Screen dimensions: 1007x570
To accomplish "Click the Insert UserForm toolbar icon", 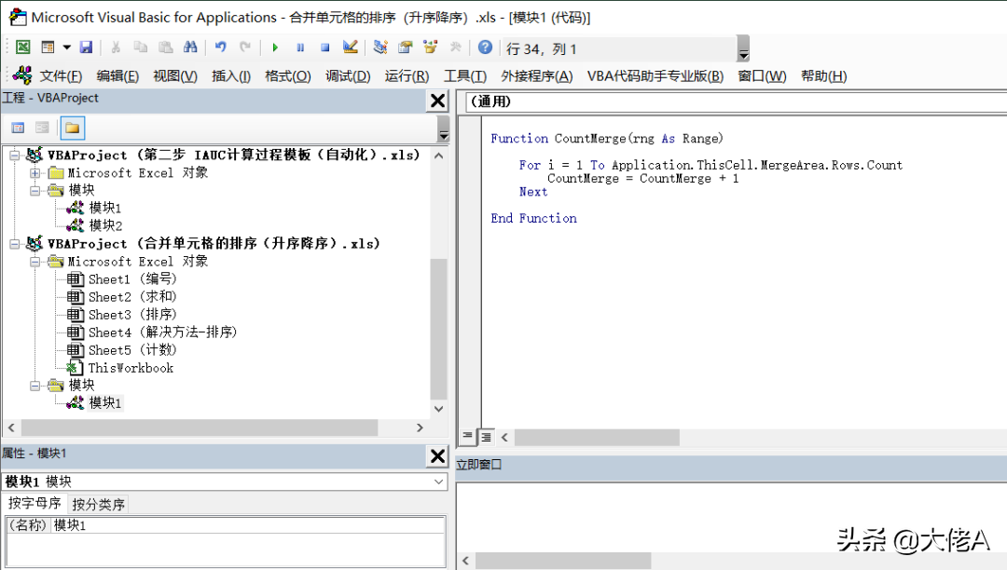I will click(x=48, y=47).
